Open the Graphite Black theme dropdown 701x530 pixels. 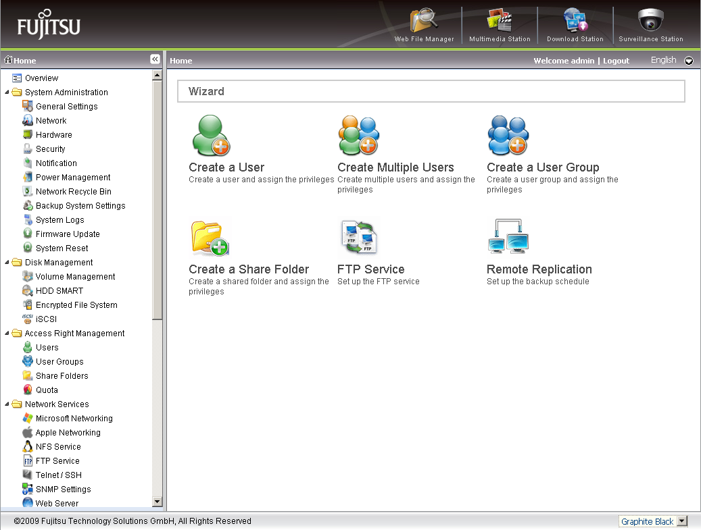point(681,521)
